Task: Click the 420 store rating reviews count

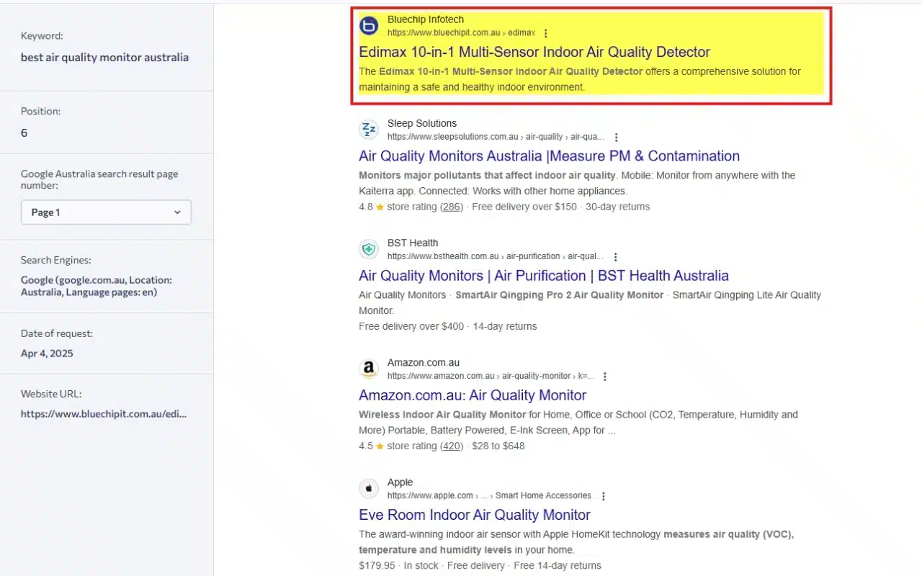Action: pos(452,446)
